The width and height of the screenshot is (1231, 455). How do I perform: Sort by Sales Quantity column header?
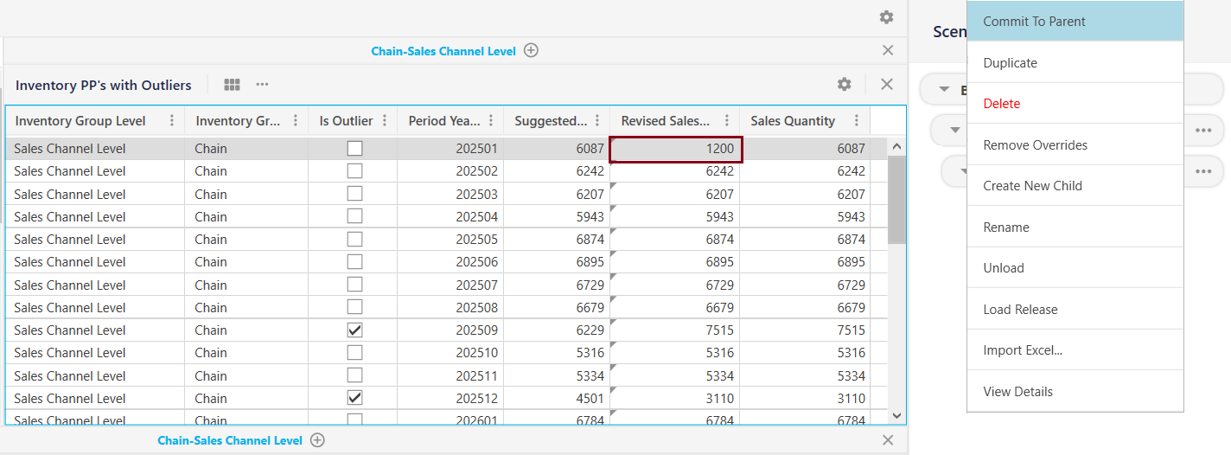[x=793, y=121]
